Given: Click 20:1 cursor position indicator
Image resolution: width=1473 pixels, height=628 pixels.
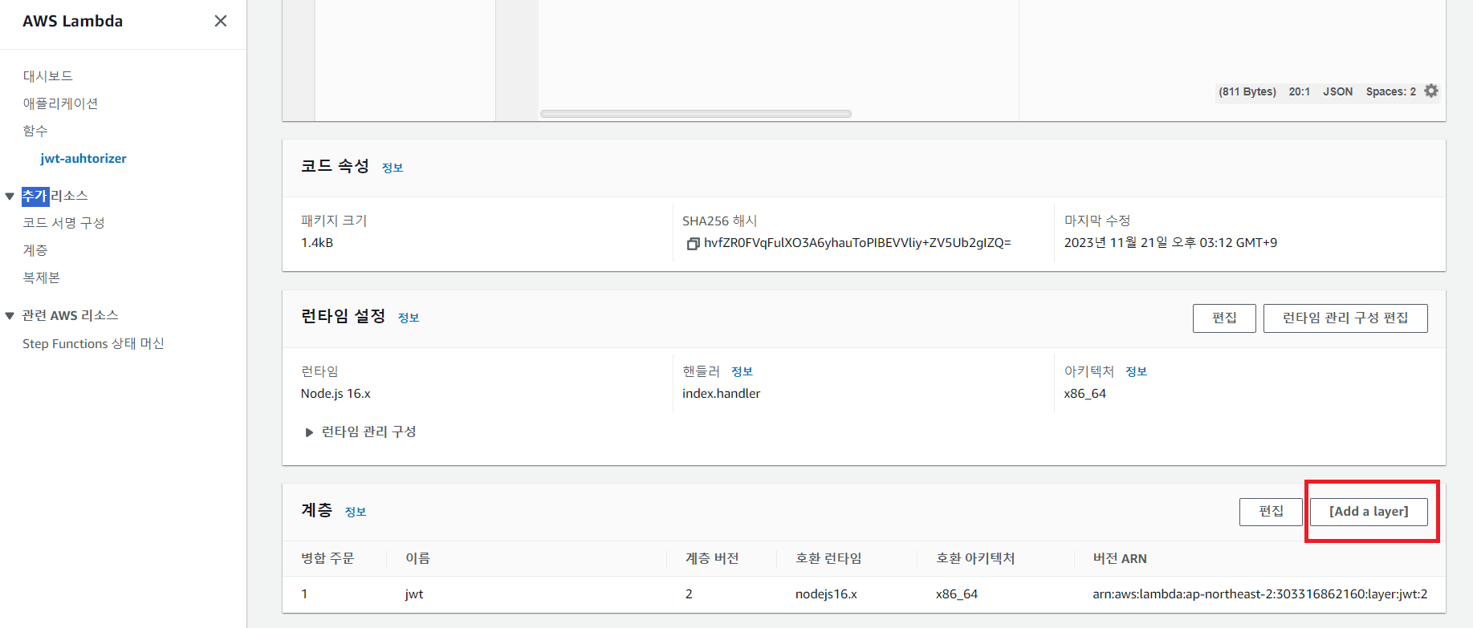Looking at the screenshot, I should pyautogui.click(x=1300, y=91).
